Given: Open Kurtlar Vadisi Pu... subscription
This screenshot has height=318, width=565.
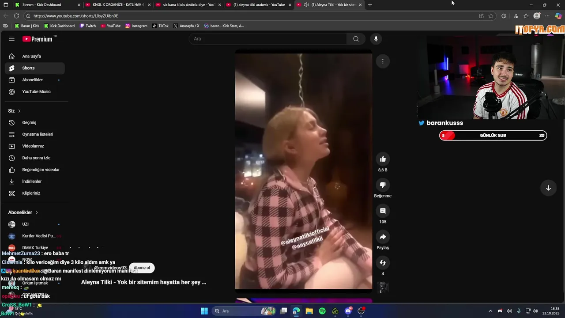Looking at the screenshot, I should pyautogui.click(x=35, y=236).
